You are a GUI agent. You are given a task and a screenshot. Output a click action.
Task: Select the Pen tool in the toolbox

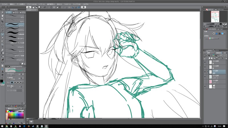pos(2,34)
